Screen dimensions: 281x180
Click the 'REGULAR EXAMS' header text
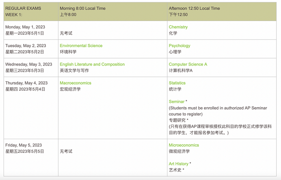pos(23,8)
